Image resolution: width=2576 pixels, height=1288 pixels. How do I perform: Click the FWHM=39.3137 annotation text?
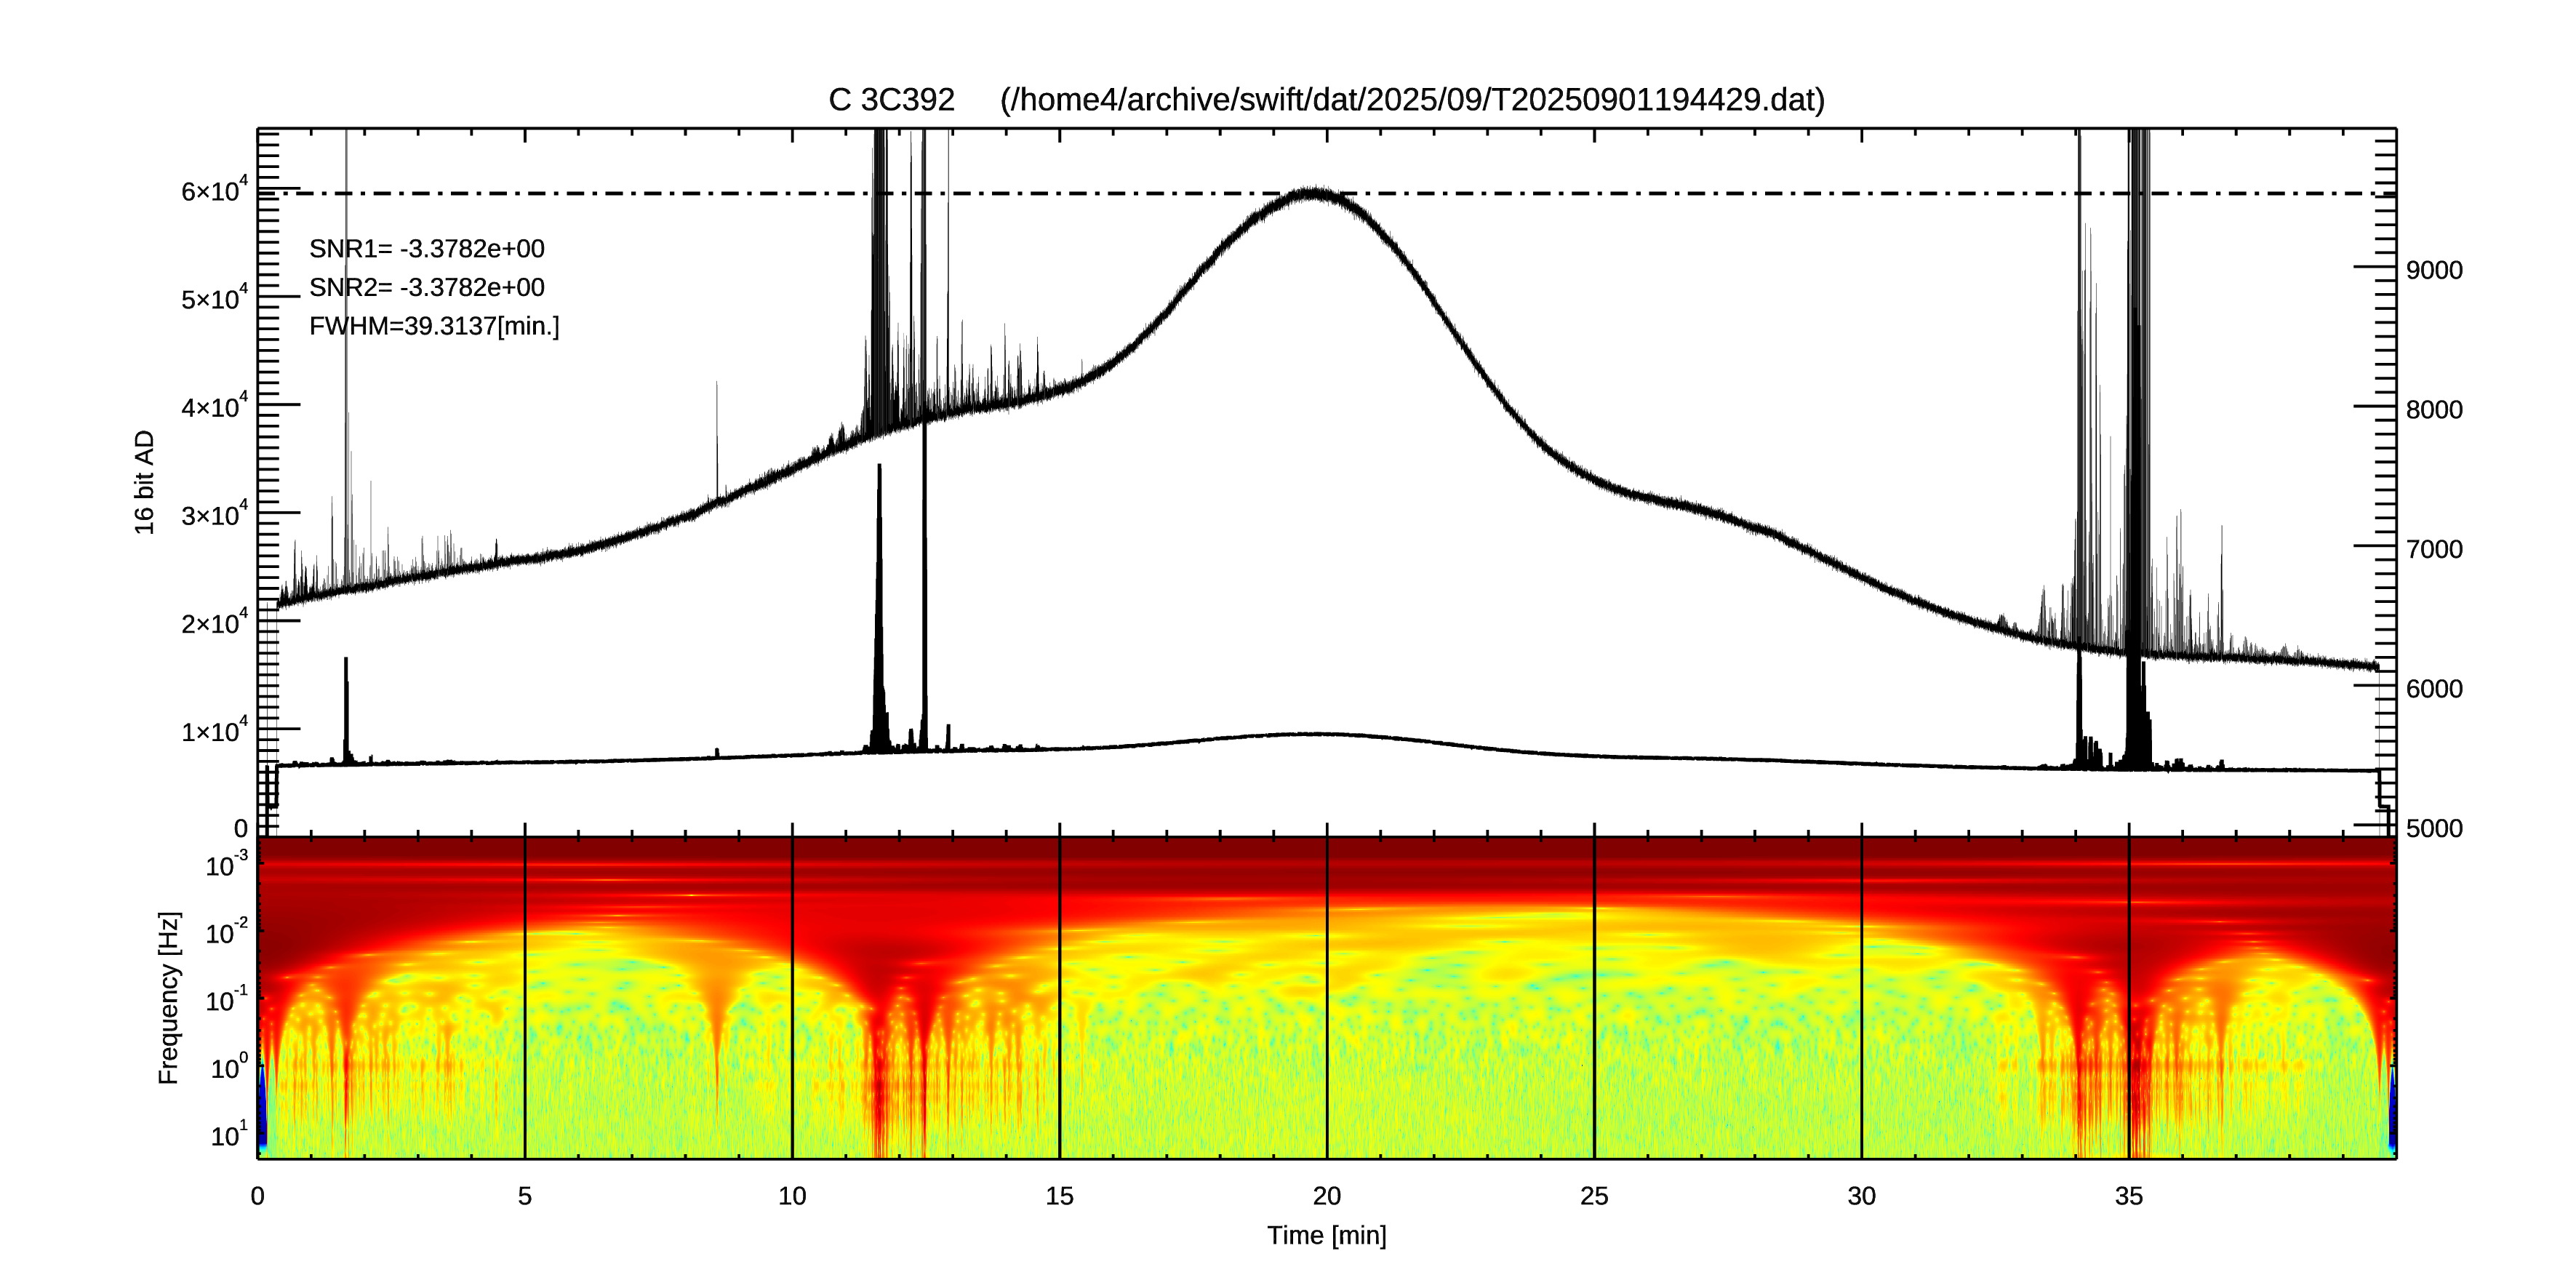434,327
